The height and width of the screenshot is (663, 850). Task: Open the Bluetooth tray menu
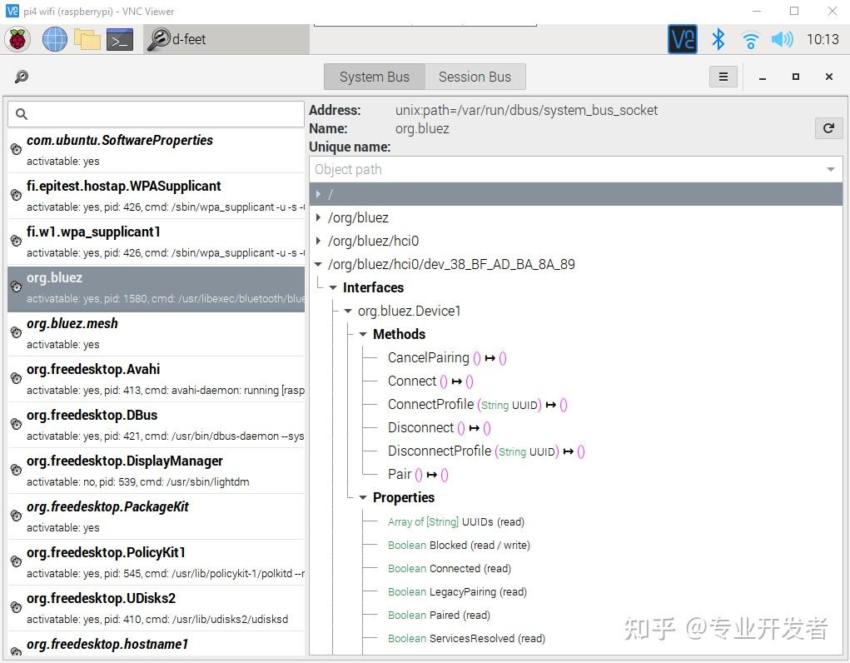(x=718, y=39)
